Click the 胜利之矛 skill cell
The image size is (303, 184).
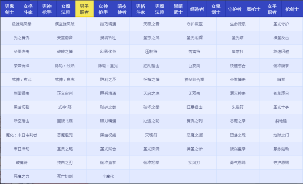pos(108,80)
